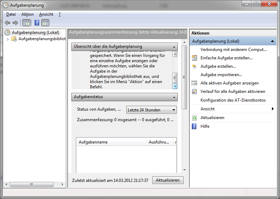Click Aufgabe importieren action

point(221,75)
